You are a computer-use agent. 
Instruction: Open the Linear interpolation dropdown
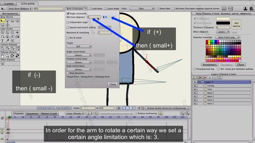pyautogui.click(x=75, y=114)
